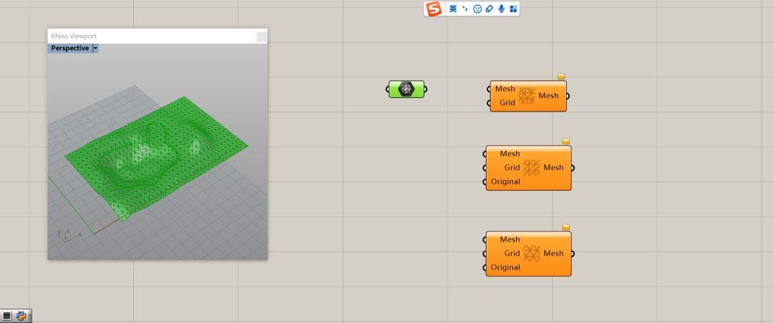Click the Python script icon in corner widget

21,316
